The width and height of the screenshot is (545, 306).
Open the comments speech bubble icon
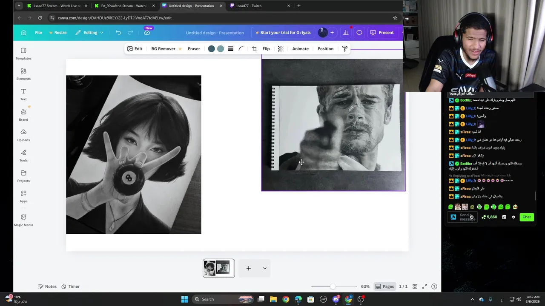(359, 33)
